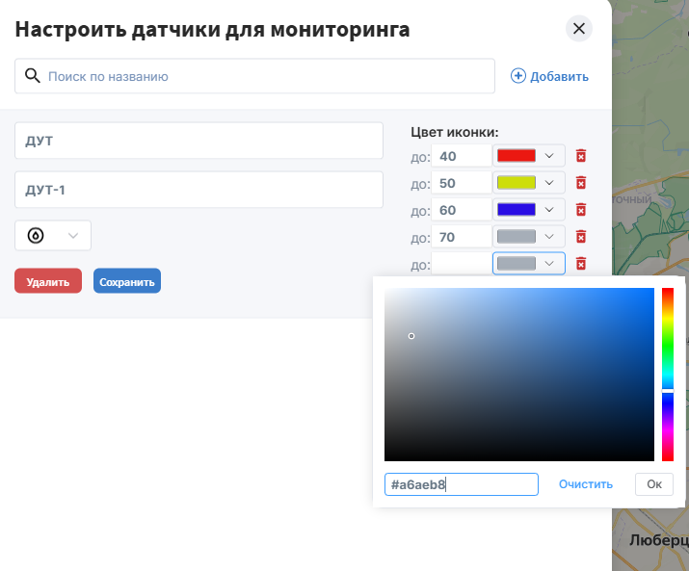Image resolution: width=689 pixels, height=571 pixels.
Task: Delete the threshold row 70
Action: [x=581, y=237]
